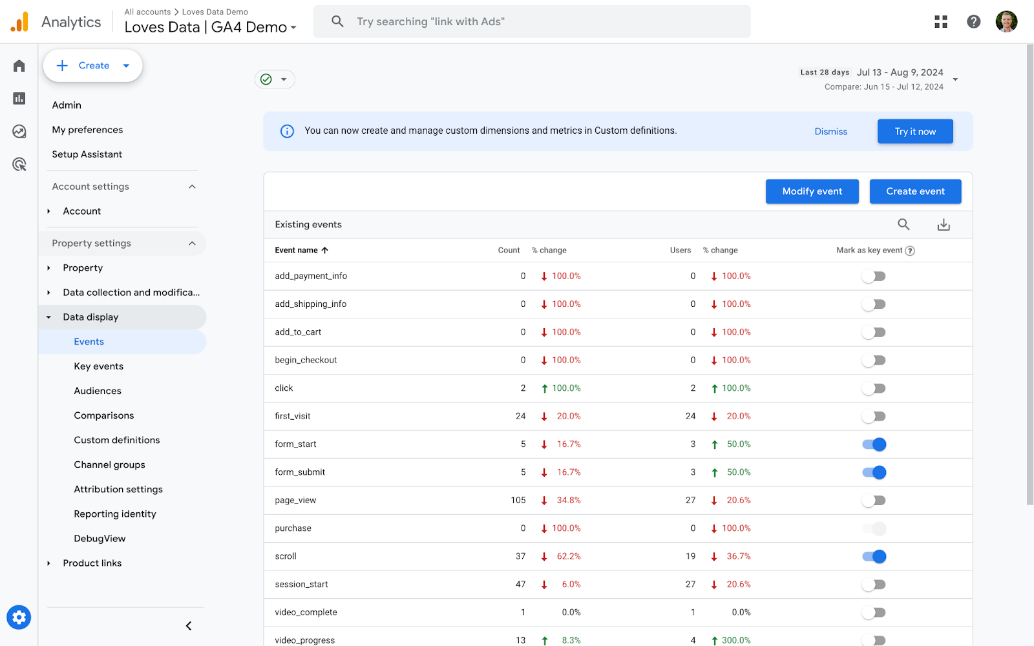Open the Events page under Data display
Viewport: 1034px width, 646px height.
click(89, 341)
